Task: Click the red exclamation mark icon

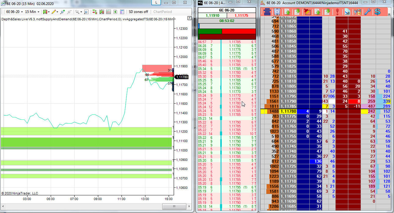Action: (x=337, y=12)
